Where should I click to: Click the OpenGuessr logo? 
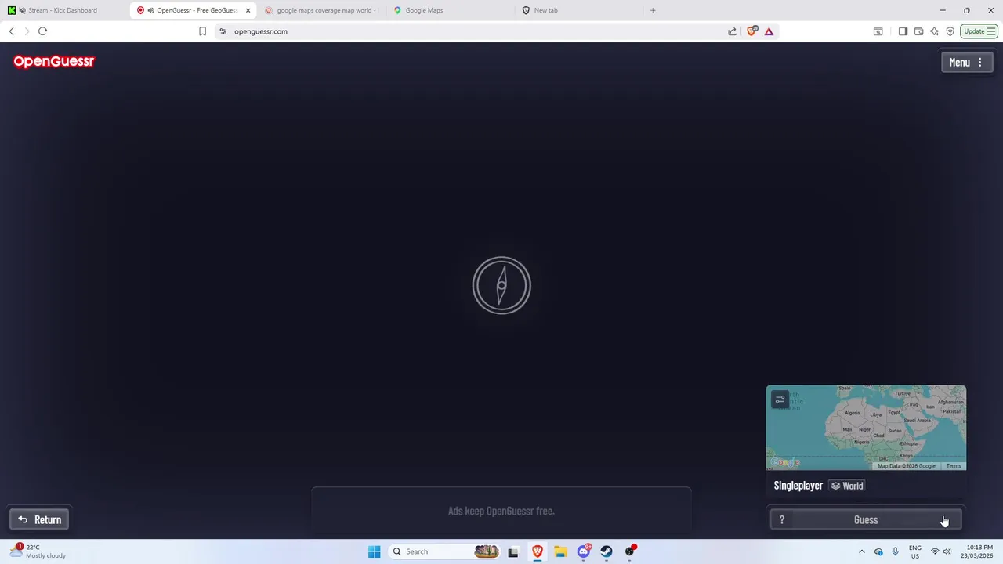[54, 62]
